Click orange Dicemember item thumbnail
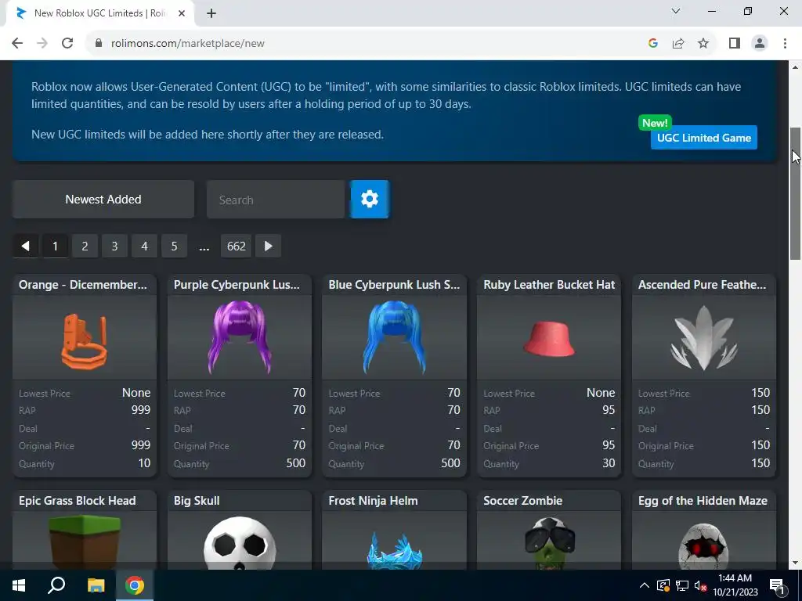Viewport: 802px width, 601px height. 85,340
